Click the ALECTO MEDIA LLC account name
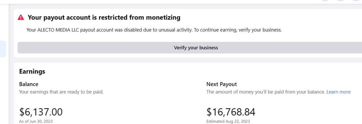Viewport: 362px width, 124px height. tap(58, 30)
